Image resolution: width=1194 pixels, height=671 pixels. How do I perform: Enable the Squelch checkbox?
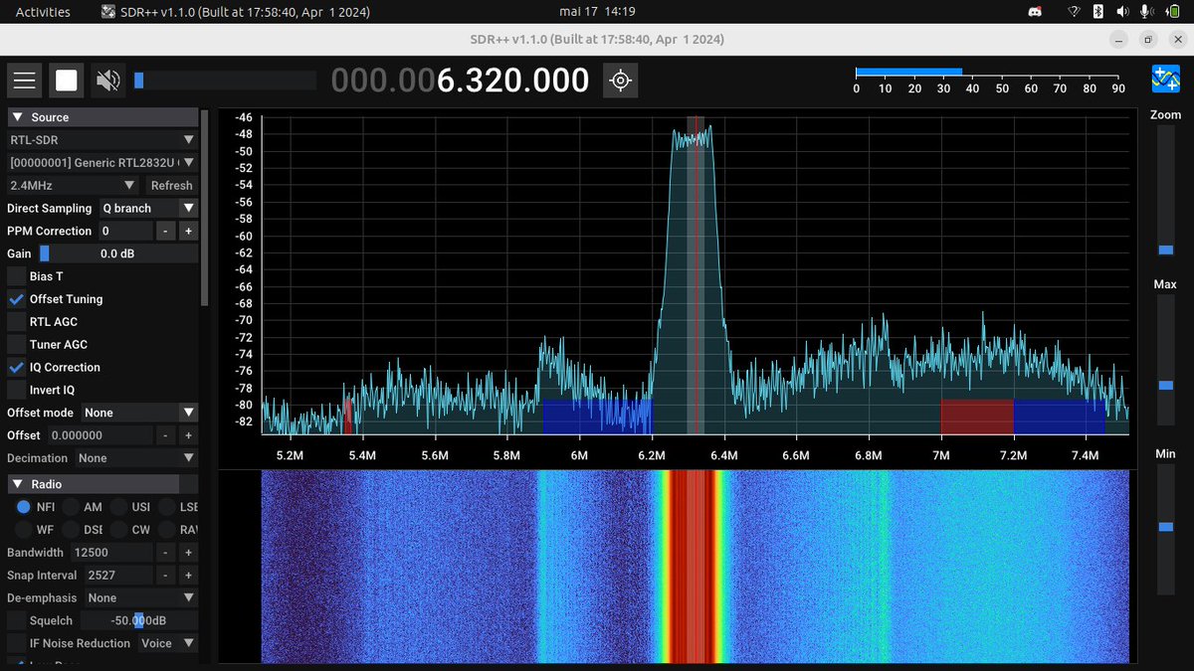[x=17, y=620]
